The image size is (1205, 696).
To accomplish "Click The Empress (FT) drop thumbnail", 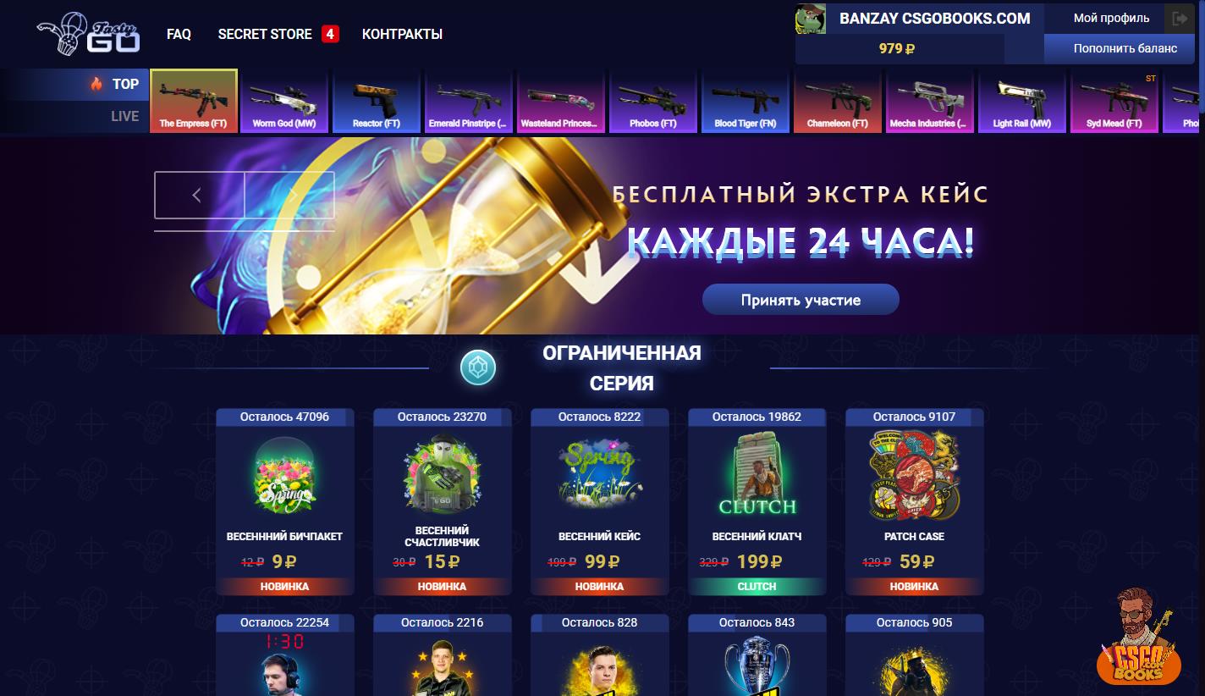I will click(x=194, y=101).
